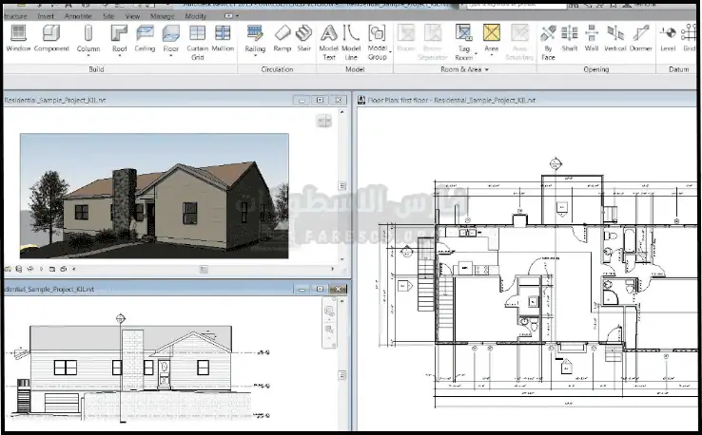Click the Model Text tool
702x435 pixels.
[329, 38]
